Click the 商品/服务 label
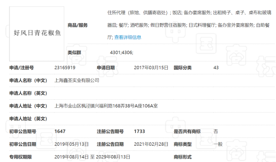Screen dimensions: 276x162 point(78,25)
